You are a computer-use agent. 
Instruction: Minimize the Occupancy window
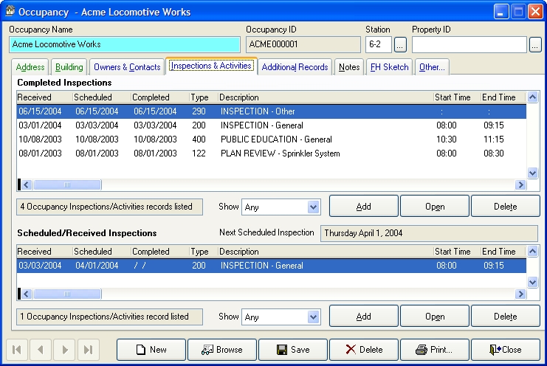coord(501,12)
